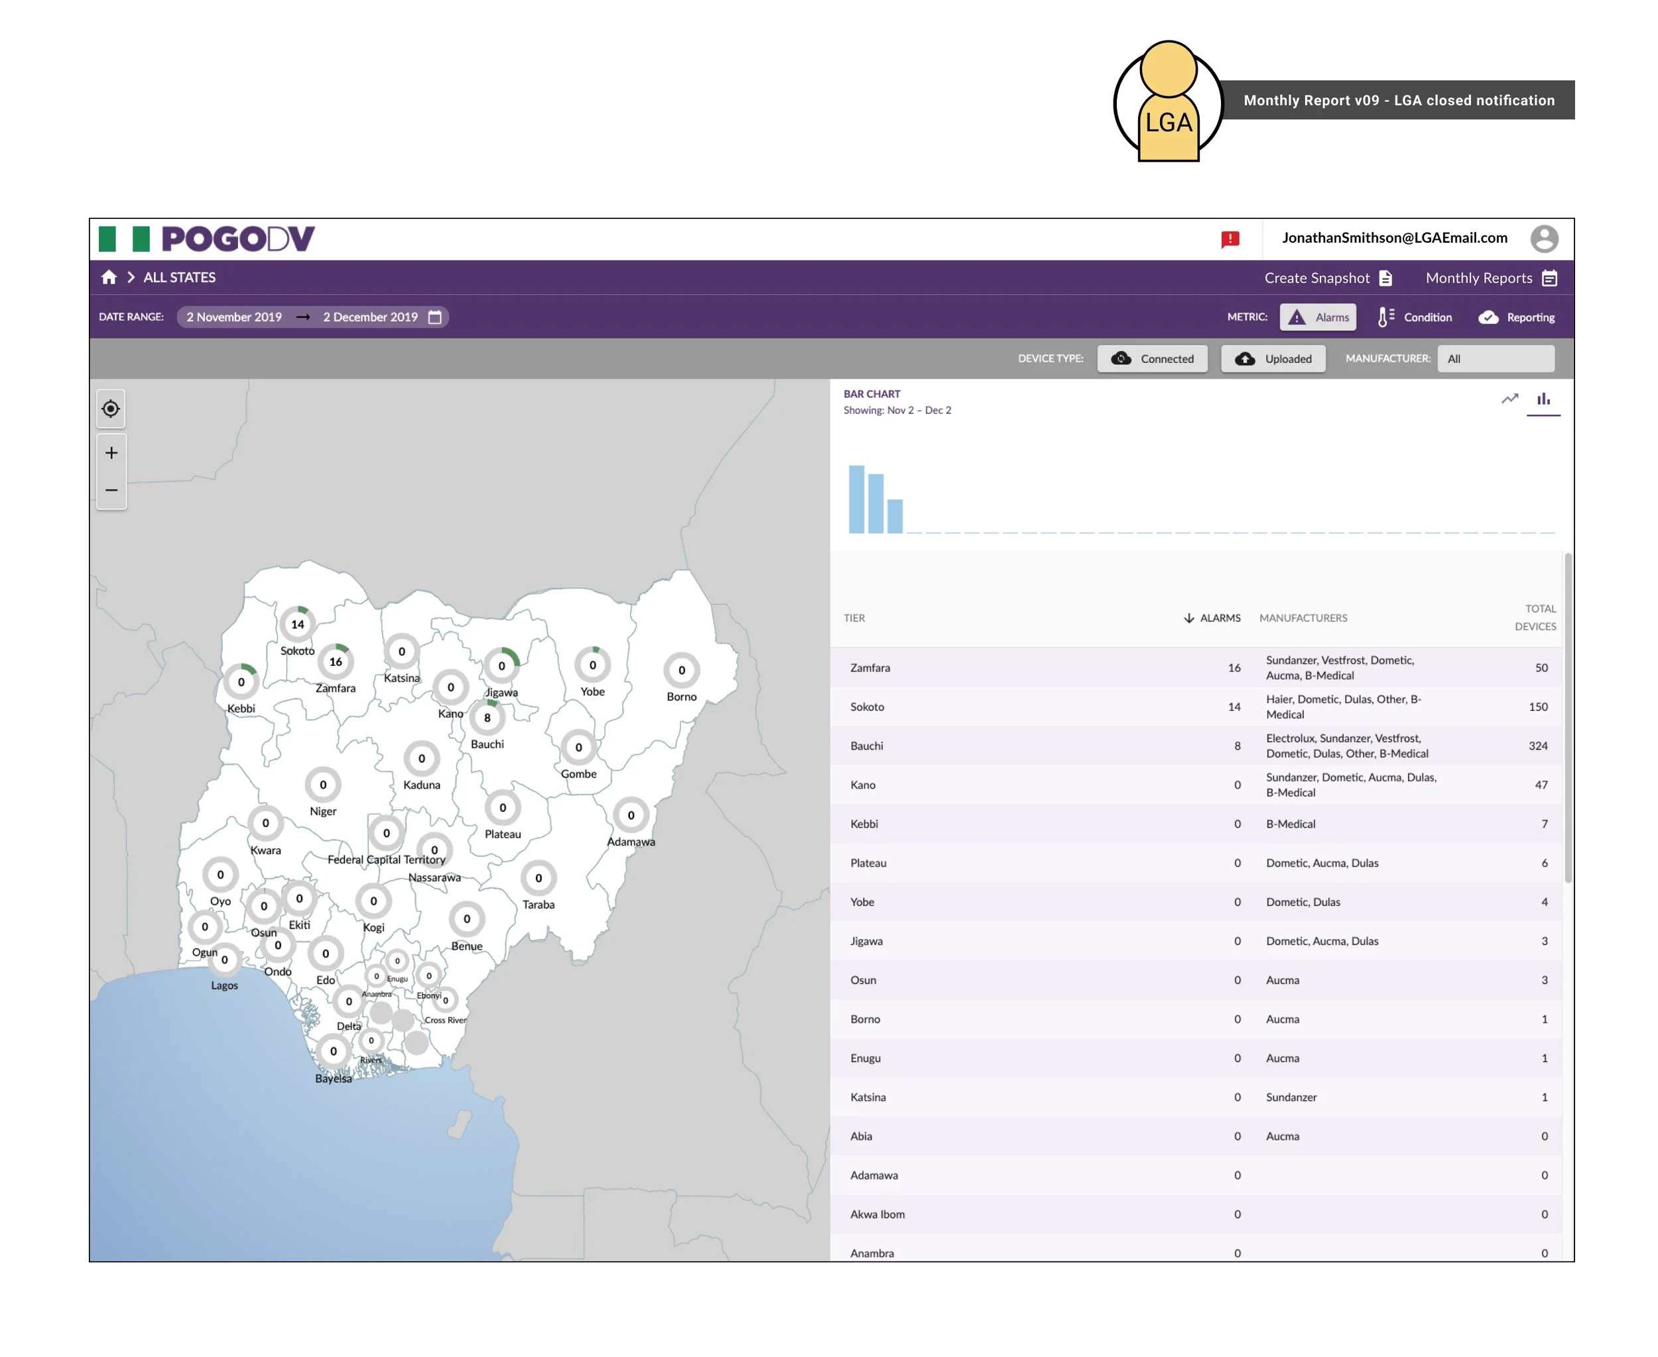
Task: Select the Plateau table row
Action: click(x=1195, y=862)
